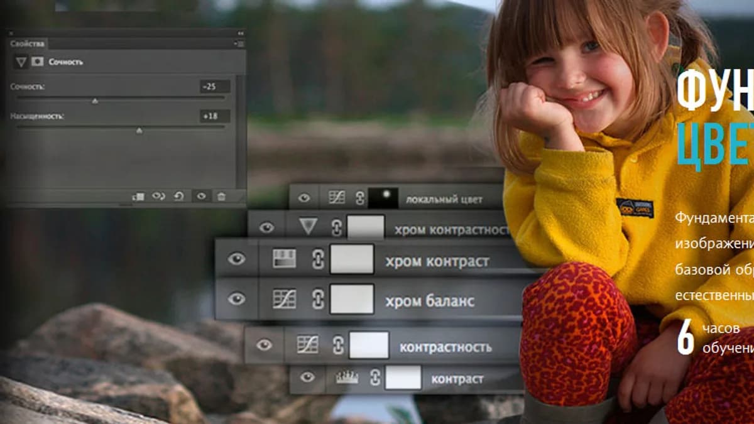Click curves icon on хром баланс layer
Viewport: 754px width, 424px height.
284,299
